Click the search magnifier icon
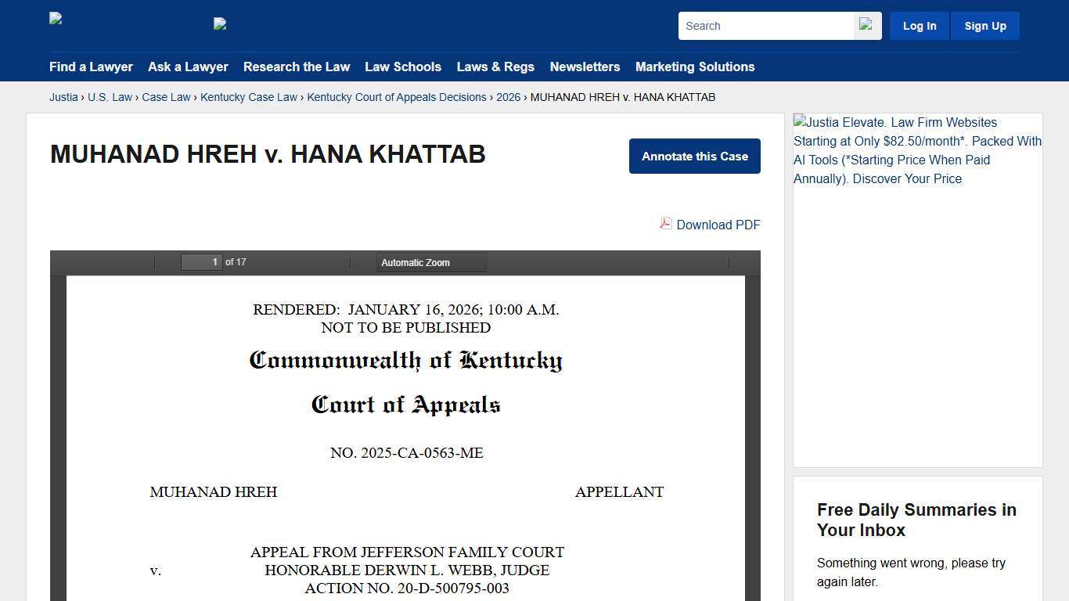This screenshot has width=1069, height=601. (866, 25)
